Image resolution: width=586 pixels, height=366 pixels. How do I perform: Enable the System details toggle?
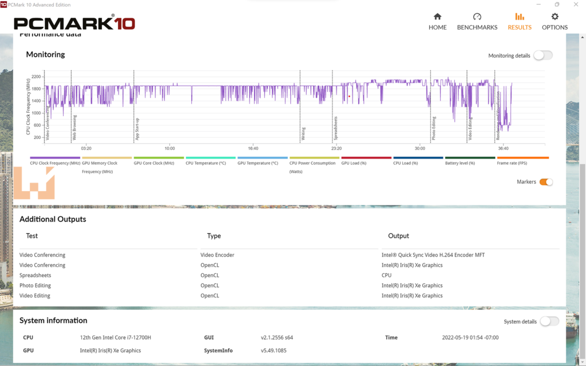click(549, 321)
